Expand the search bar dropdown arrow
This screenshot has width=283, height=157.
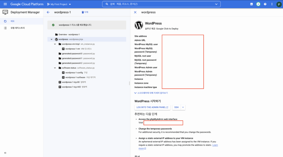216,4
